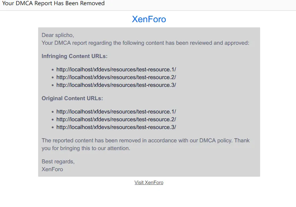The image size is (296, 207).
Task: Follow the Visit XenForo footer link
Action: tap(149, 183)
